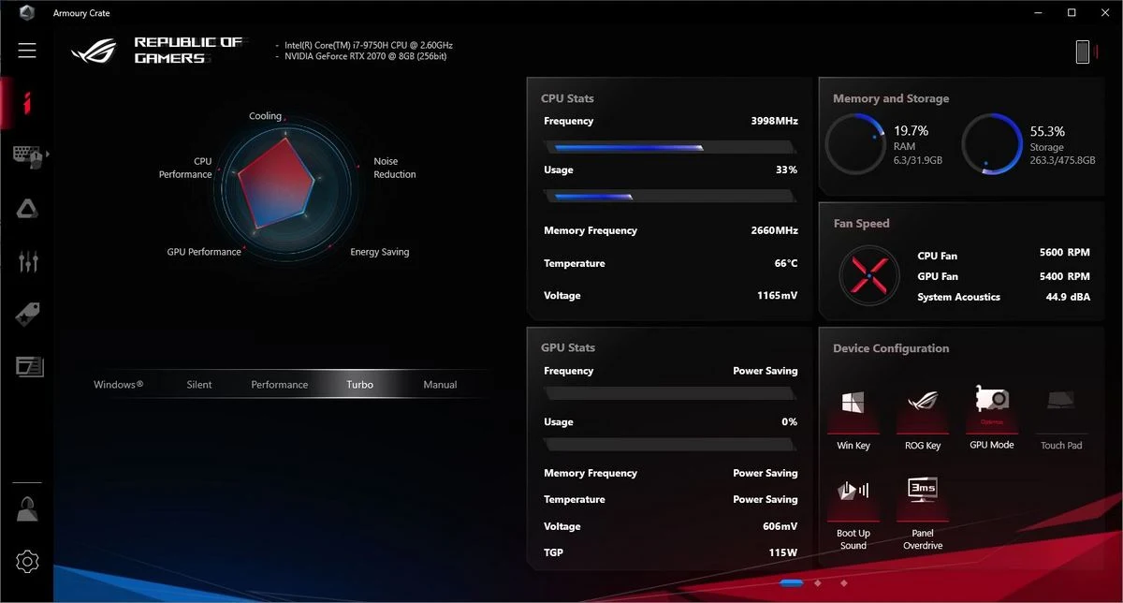
Task: Click the GPU Frequency bar
Action: (x=671, y=394)
